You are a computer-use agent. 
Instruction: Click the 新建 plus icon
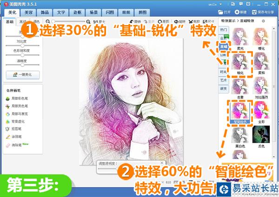[x=237, y=12]
